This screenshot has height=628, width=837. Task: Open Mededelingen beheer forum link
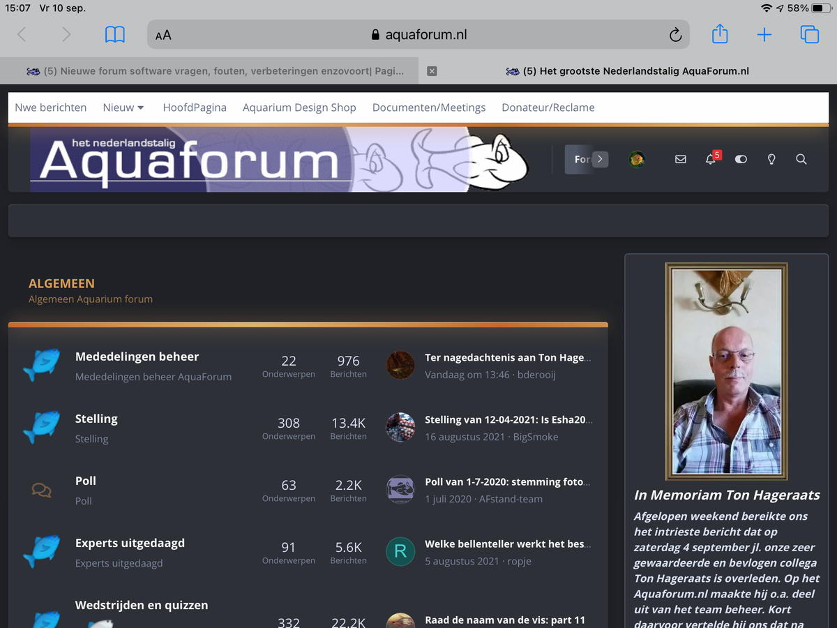(x=137, y=357)
